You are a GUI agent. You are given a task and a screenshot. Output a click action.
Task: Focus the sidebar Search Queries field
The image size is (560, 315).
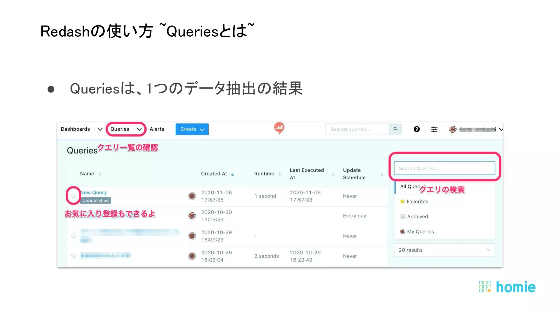coord(445,168)
